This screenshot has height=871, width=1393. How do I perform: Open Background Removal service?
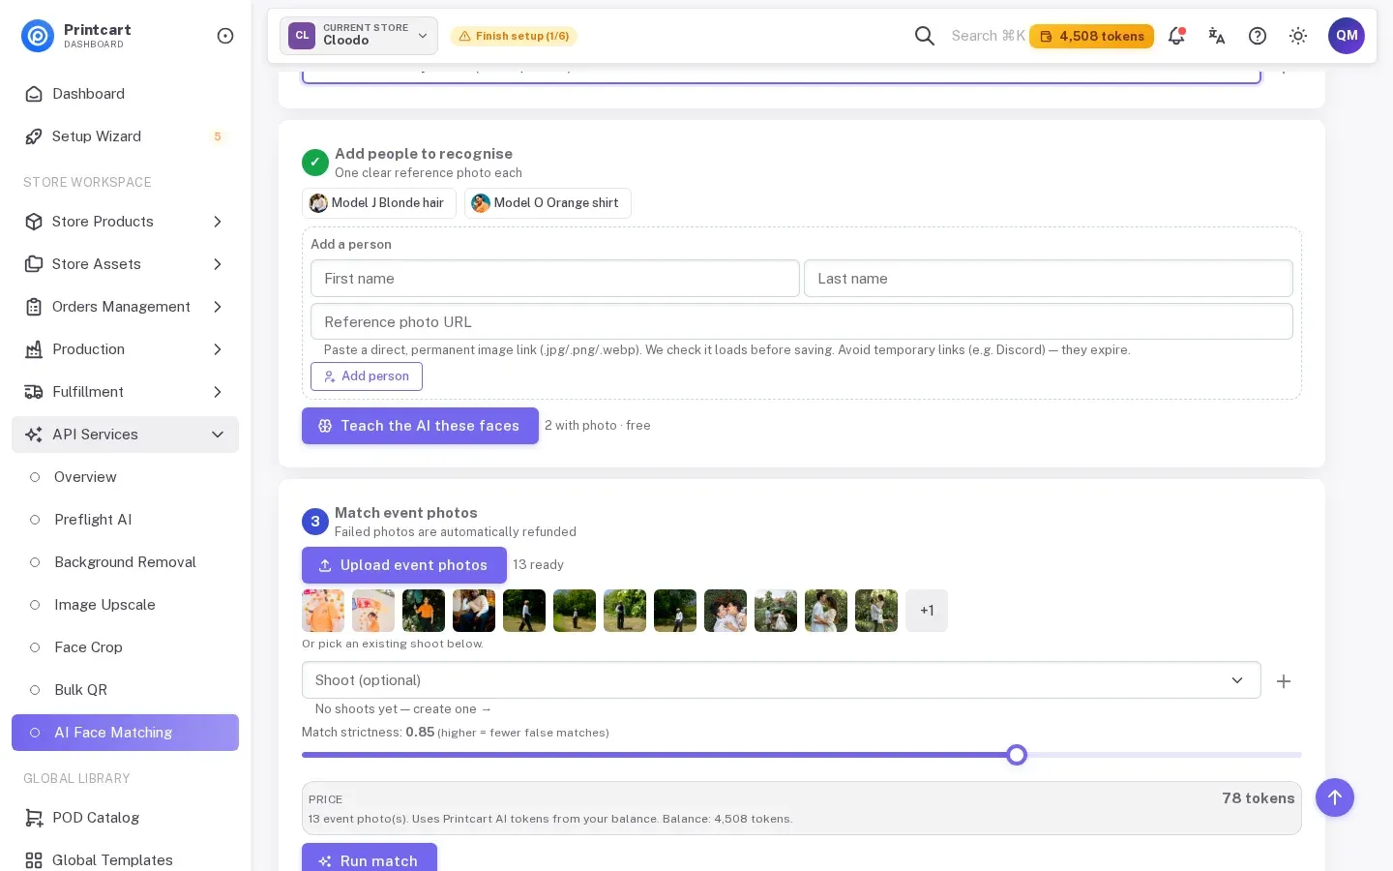(126, 562)
